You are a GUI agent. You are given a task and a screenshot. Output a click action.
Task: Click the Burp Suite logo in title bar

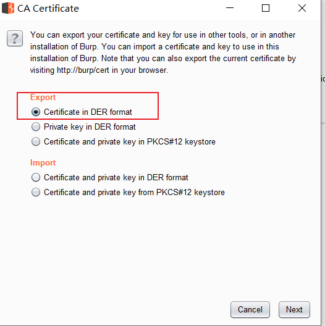(x=8, y=8)
